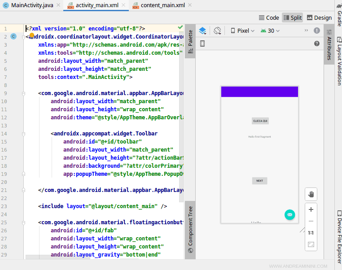Viewport: 342px width, 270px height.
Task: Zoom out the layout preview
Action: pyautogui.click(x=311, y=221)
